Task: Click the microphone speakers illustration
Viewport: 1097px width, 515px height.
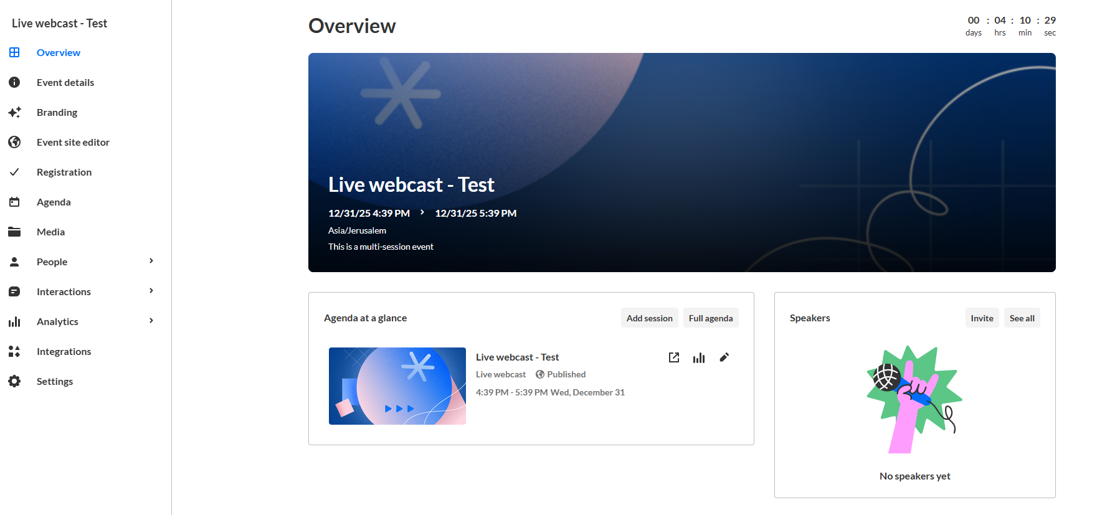Action: coord(914,399)
